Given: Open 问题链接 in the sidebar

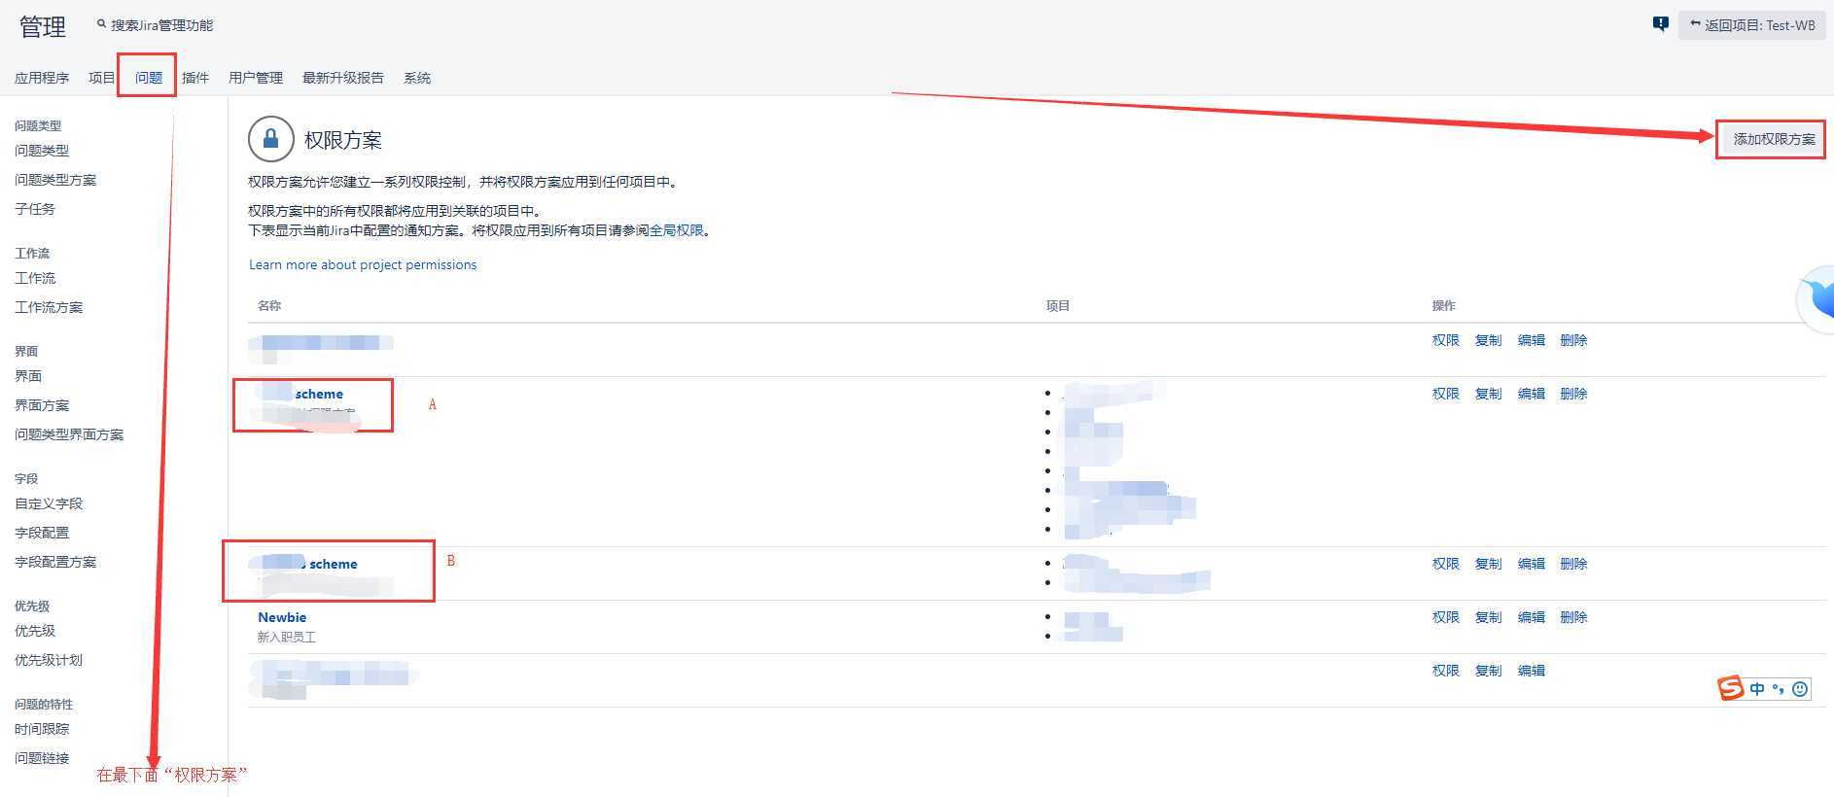Looking at the screenshot, I should 42,758.
